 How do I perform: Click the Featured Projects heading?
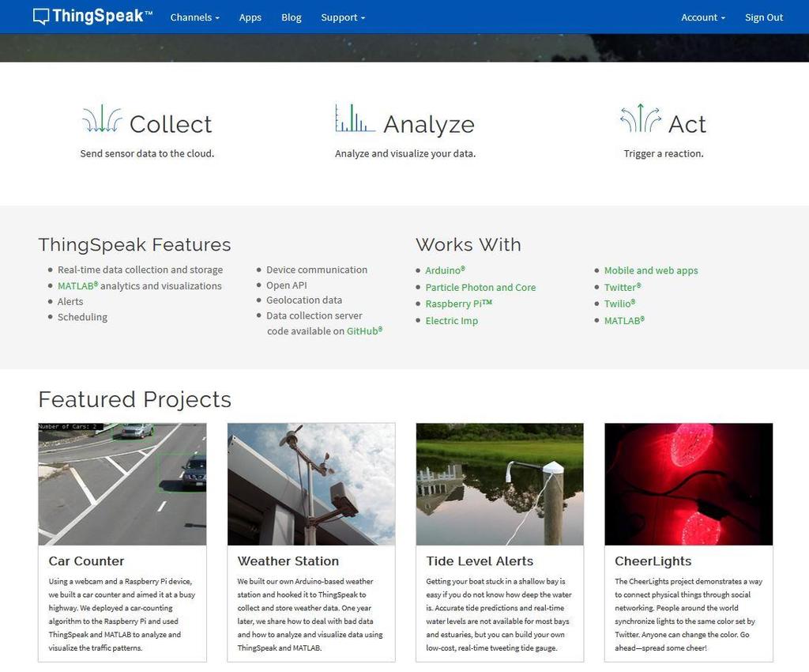click(x=134, y=399)
